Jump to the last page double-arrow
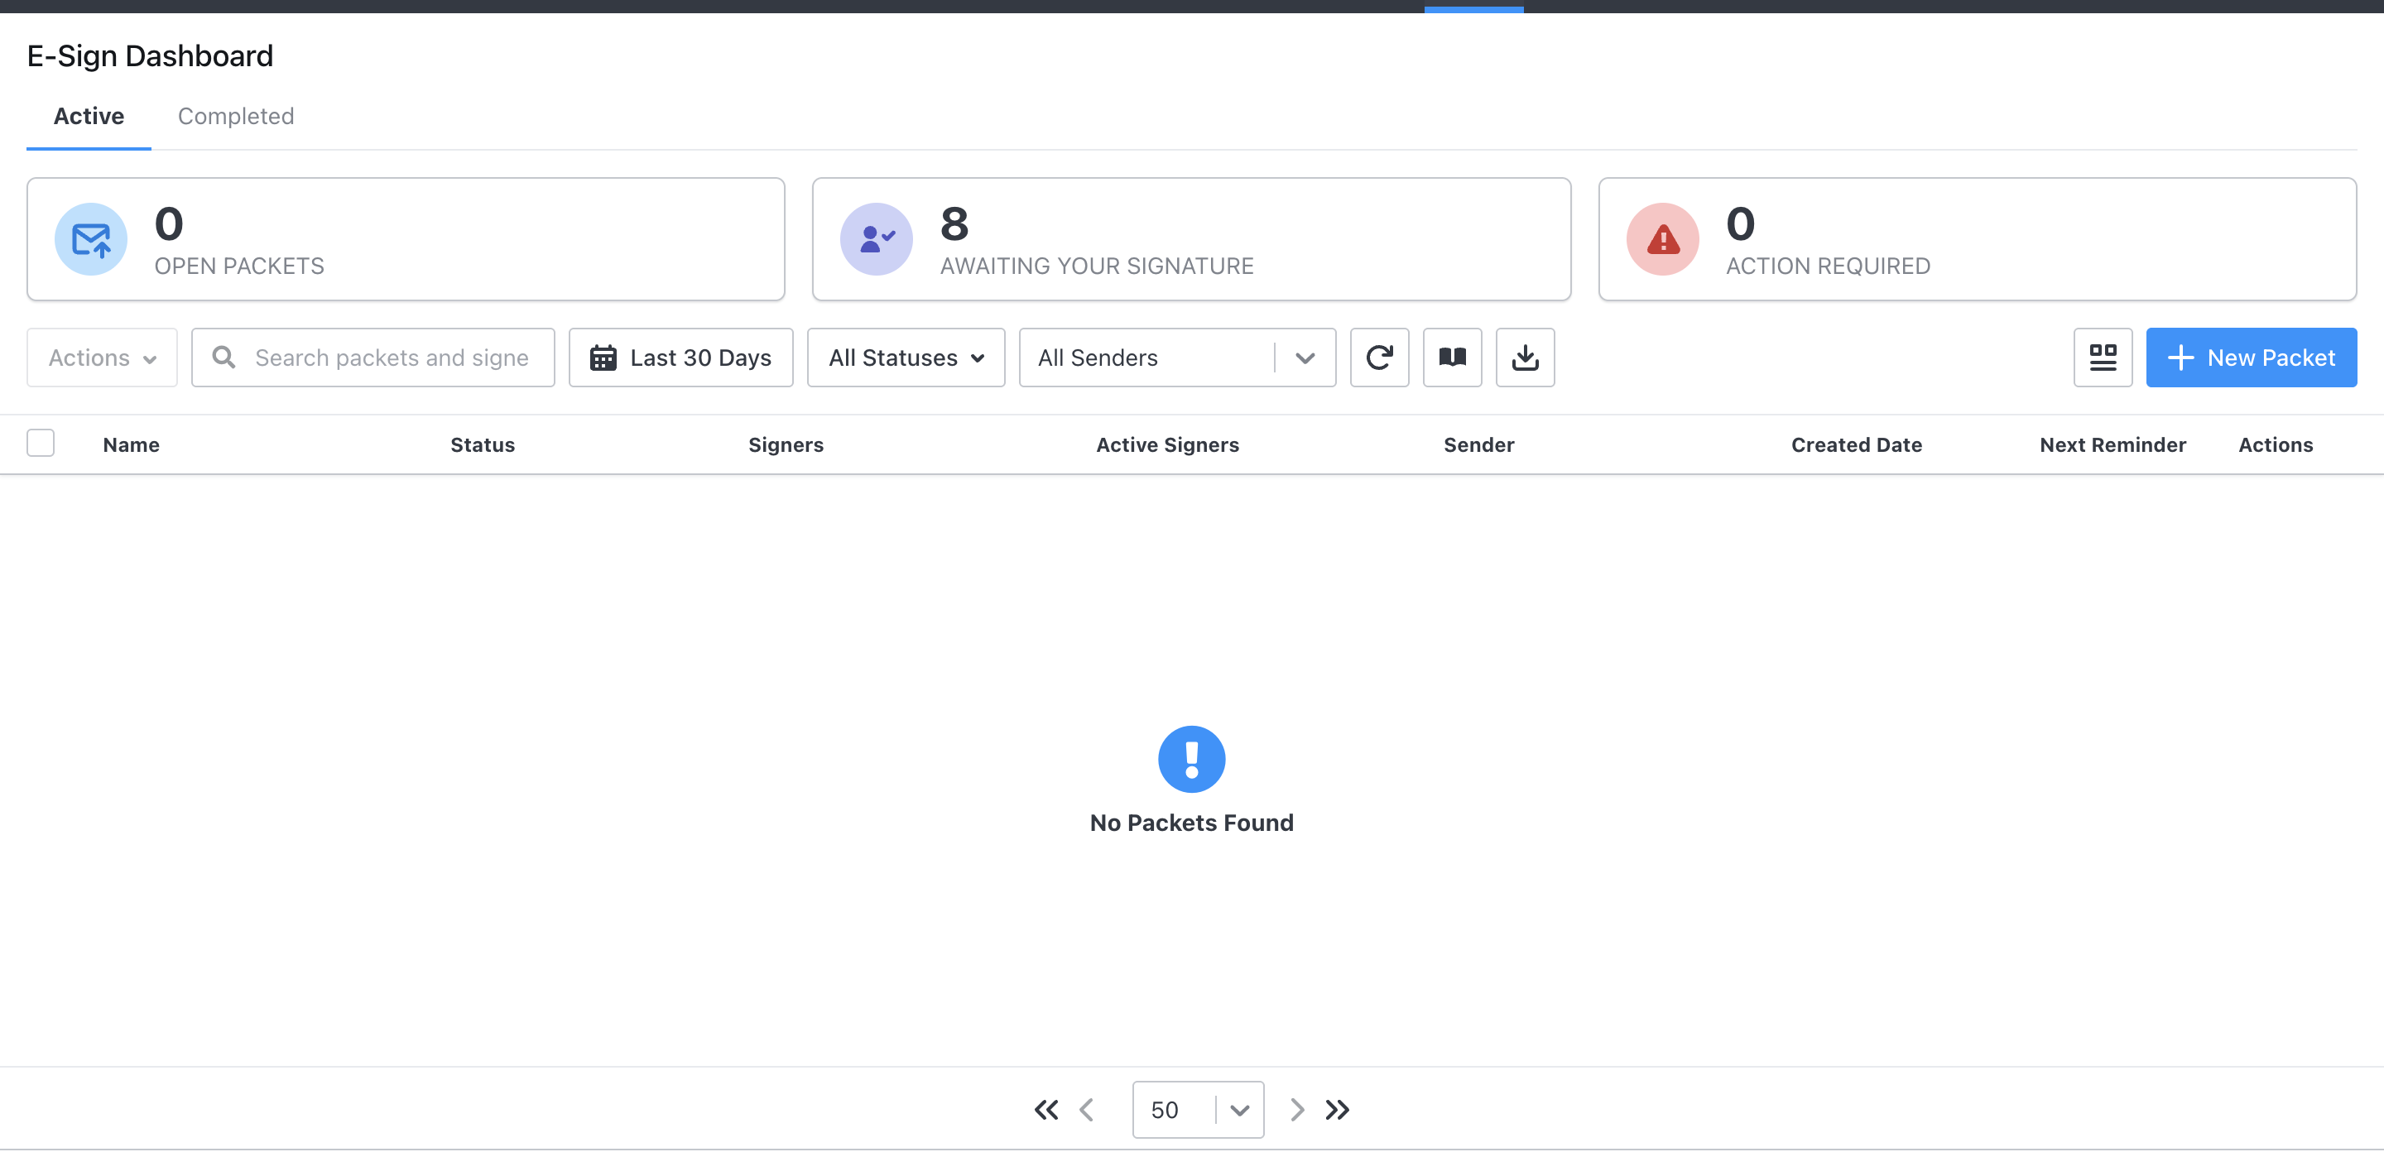 tap(1338, 1110)
